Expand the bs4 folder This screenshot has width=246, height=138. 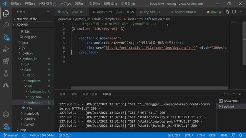[x=27, y=64]
